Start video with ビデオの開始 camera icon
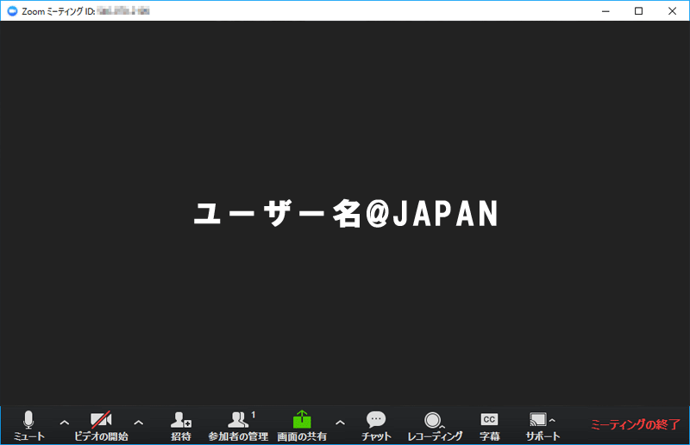Image resolution: width=690 pixels, height=445 pixels. [101, 420]
